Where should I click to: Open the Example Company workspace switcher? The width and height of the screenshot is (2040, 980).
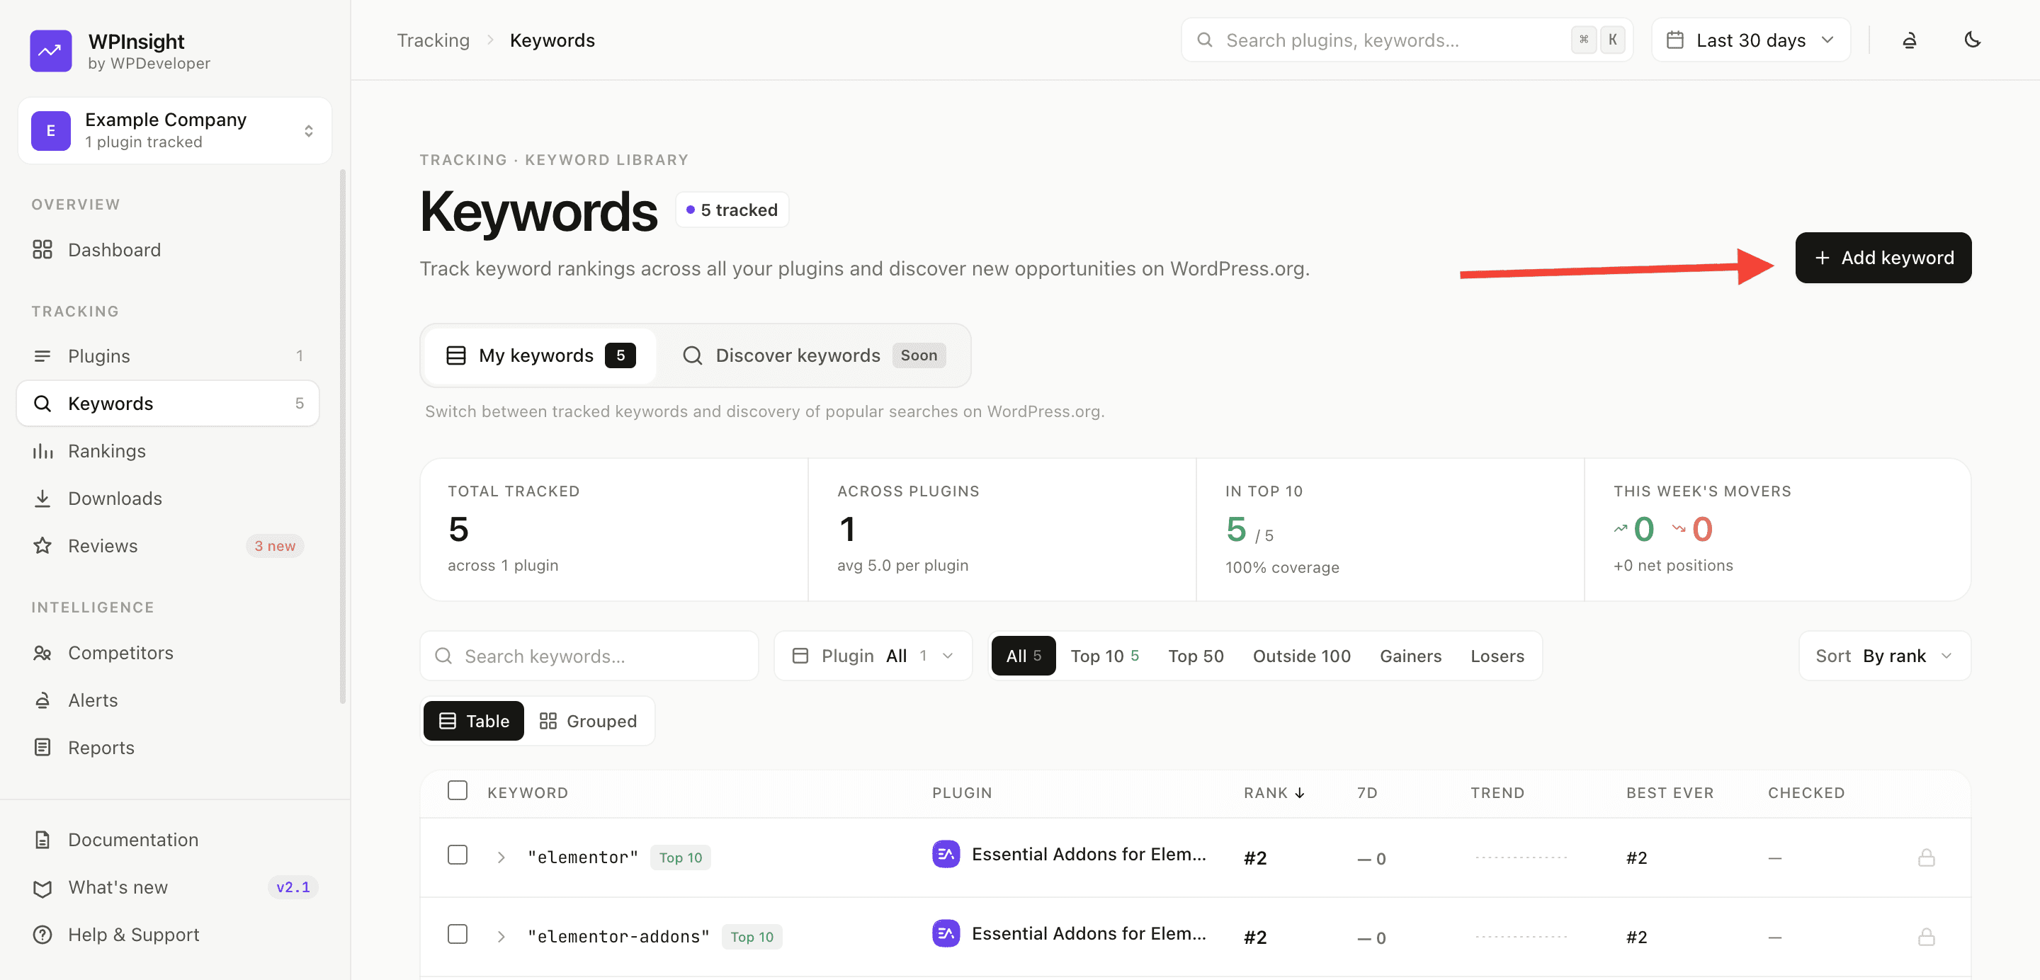point(175,130)
